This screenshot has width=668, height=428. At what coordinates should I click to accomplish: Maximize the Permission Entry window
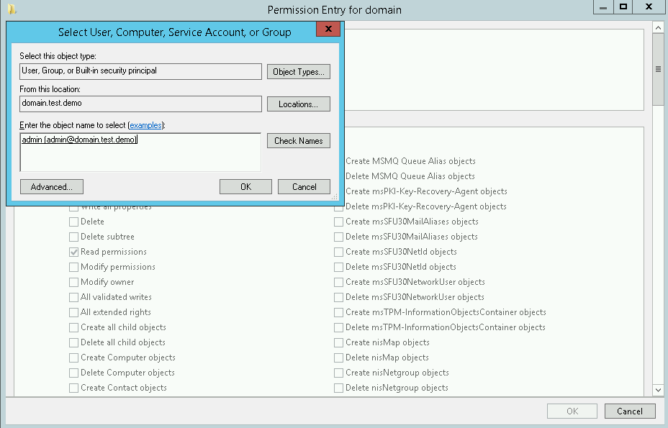[x=623, y=7]
